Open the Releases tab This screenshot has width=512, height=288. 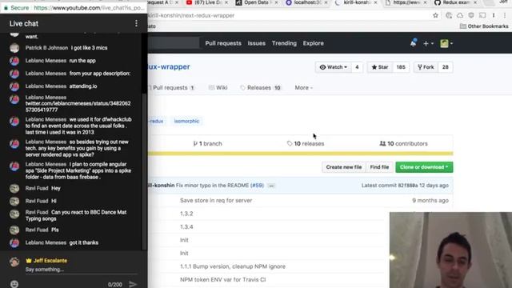pos(260,87)
